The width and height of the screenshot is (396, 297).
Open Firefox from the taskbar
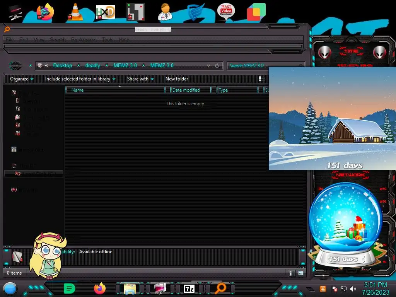pos(100,288)
